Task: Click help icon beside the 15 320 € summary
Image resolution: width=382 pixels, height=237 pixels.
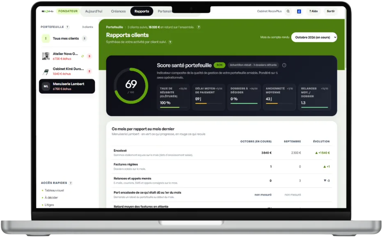Action: tap(199, 27)
